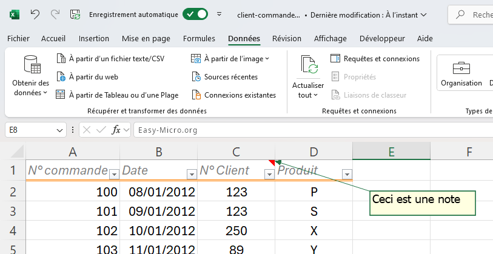The height and width of the screenshot is (254, 493).
Task: Open the Révision tab
Action: coord(287,39)
